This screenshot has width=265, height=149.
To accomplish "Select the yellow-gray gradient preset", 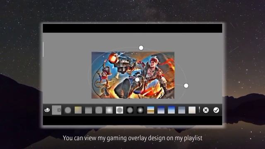I will pos(78,110).
